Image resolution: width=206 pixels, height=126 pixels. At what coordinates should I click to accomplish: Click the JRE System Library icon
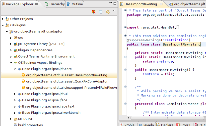15,44
